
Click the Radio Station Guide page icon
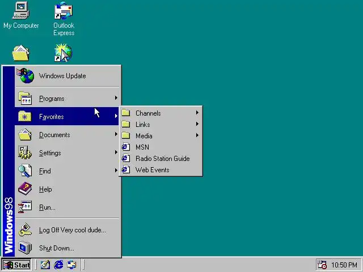point(126,158)
